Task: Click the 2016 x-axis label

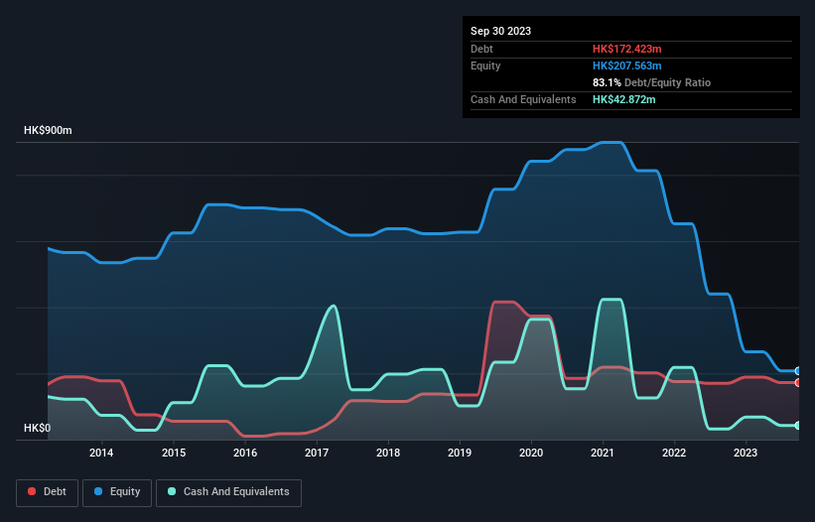Action: click(245, 453)
